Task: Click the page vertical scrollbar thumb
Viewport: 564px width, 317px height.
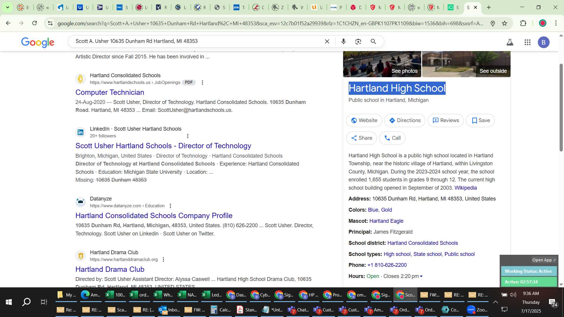Action: coord(561,107)
